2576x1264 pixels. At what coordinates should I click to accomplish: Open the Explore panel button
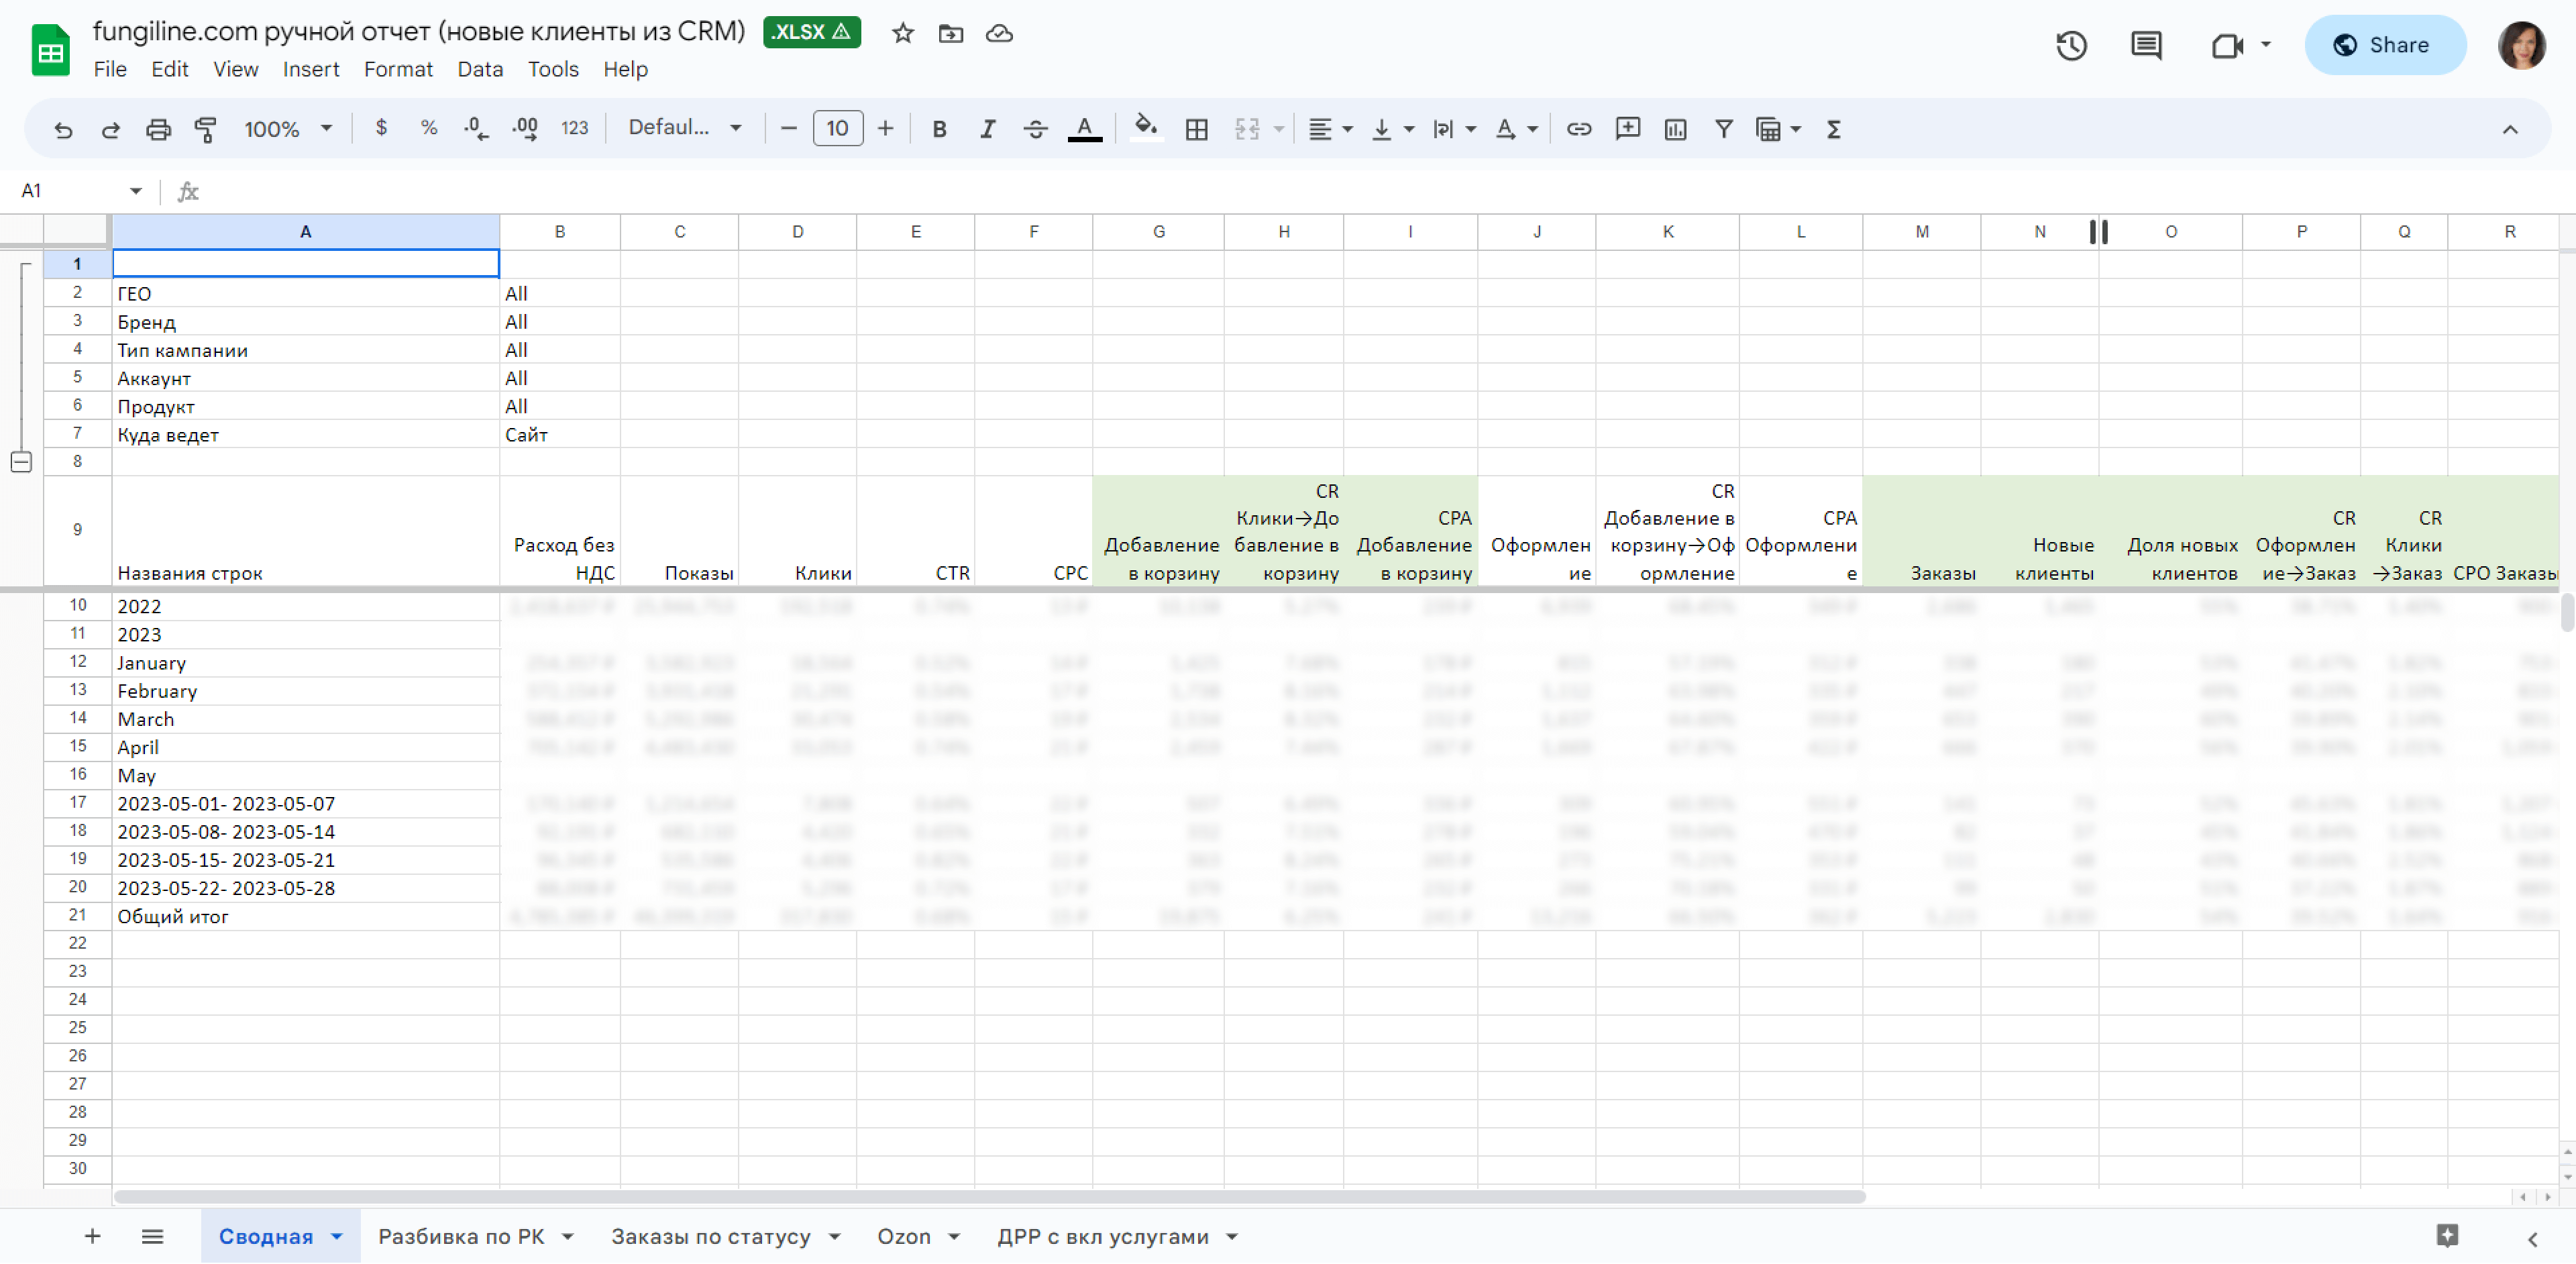point(2447,1237)
